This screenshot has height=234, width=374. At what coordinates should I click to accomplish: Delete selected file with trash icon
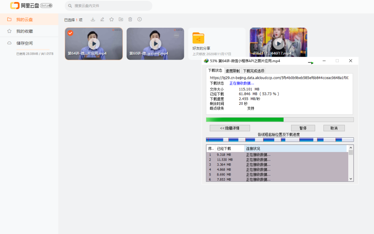click(130, 20)
